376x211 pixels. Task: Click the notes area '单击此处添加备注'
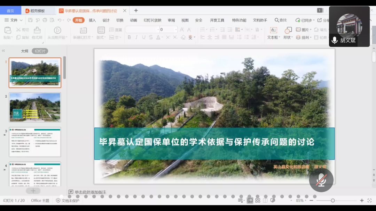(x=90, y=192)
